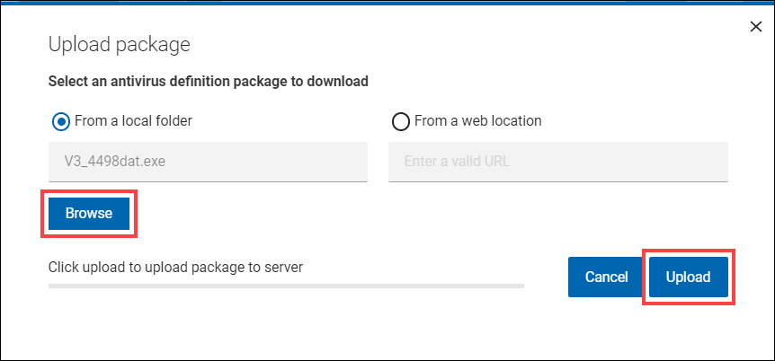The height and width of the screenshot is (361, 775).
Task: Dismiss the dialog with the X icon
Action: coord(755,27)
